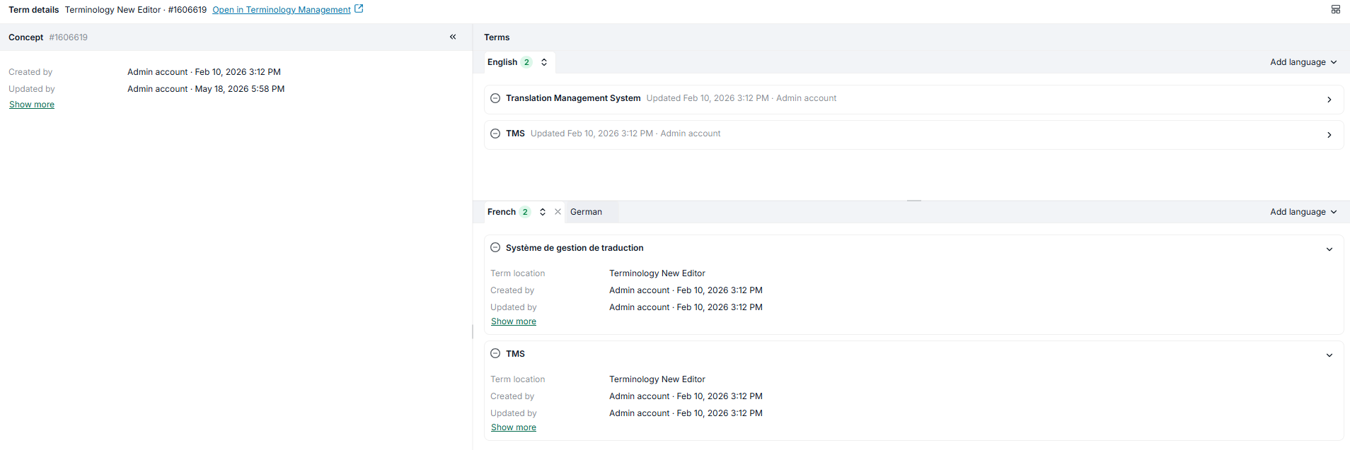Collapse the Système de gestion de traduction term
The height and width of the screenshot is (450, 1350).
coord(1329,249)
